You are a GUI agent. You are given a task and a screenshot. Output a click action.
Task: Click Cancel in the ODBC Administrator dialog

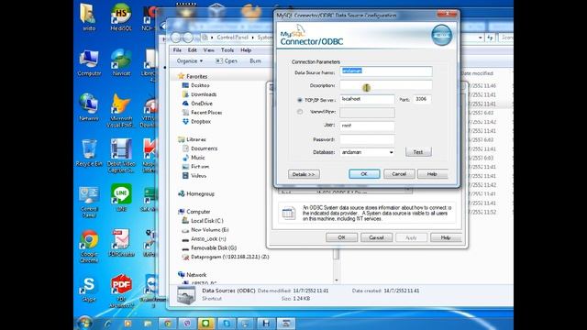[x=376, y=237]
